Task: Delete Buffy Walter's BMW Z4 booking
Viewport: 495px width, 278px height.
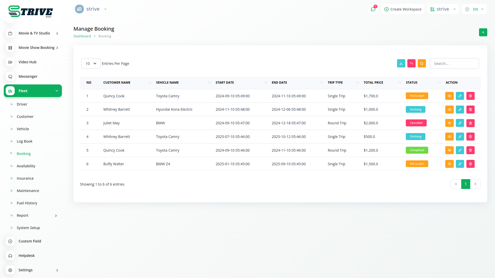Action: [470, 164]
